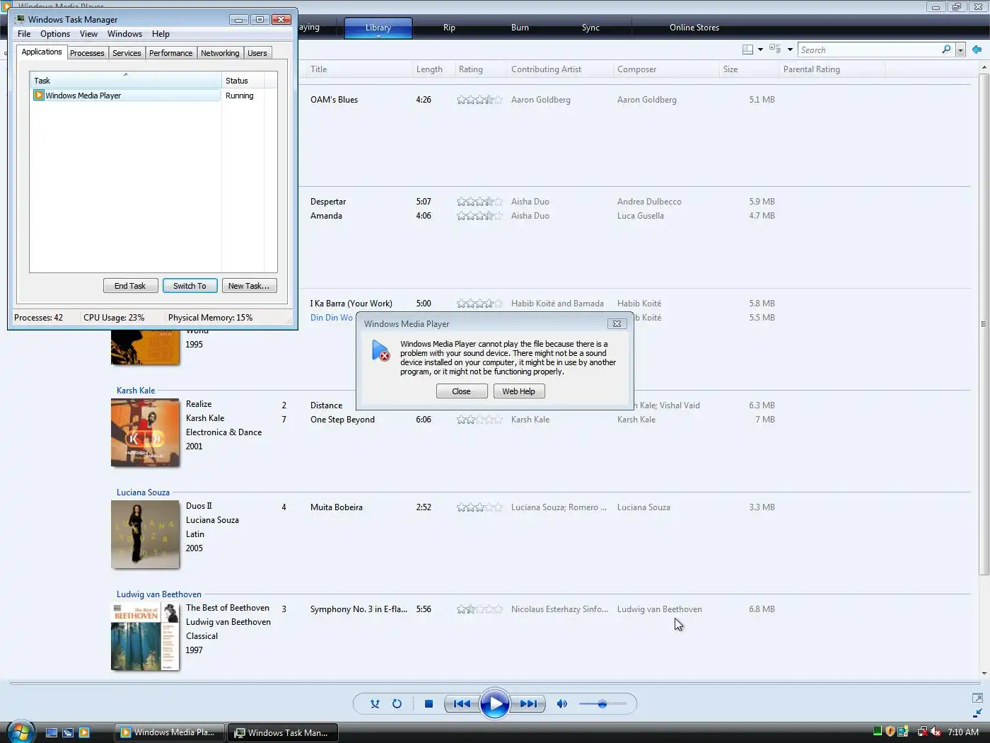Screen dimensions: 990x743
Task: Open the Library tab dropdown
Action: click(378, 35)
